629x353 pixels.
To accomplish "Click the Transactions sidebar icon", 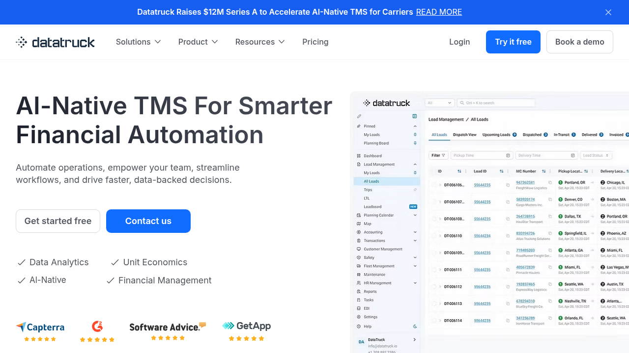I will [359, 241].
